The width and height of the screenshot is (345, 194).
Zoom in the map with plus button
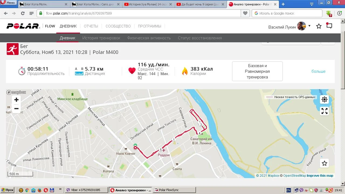click(16, 100)
